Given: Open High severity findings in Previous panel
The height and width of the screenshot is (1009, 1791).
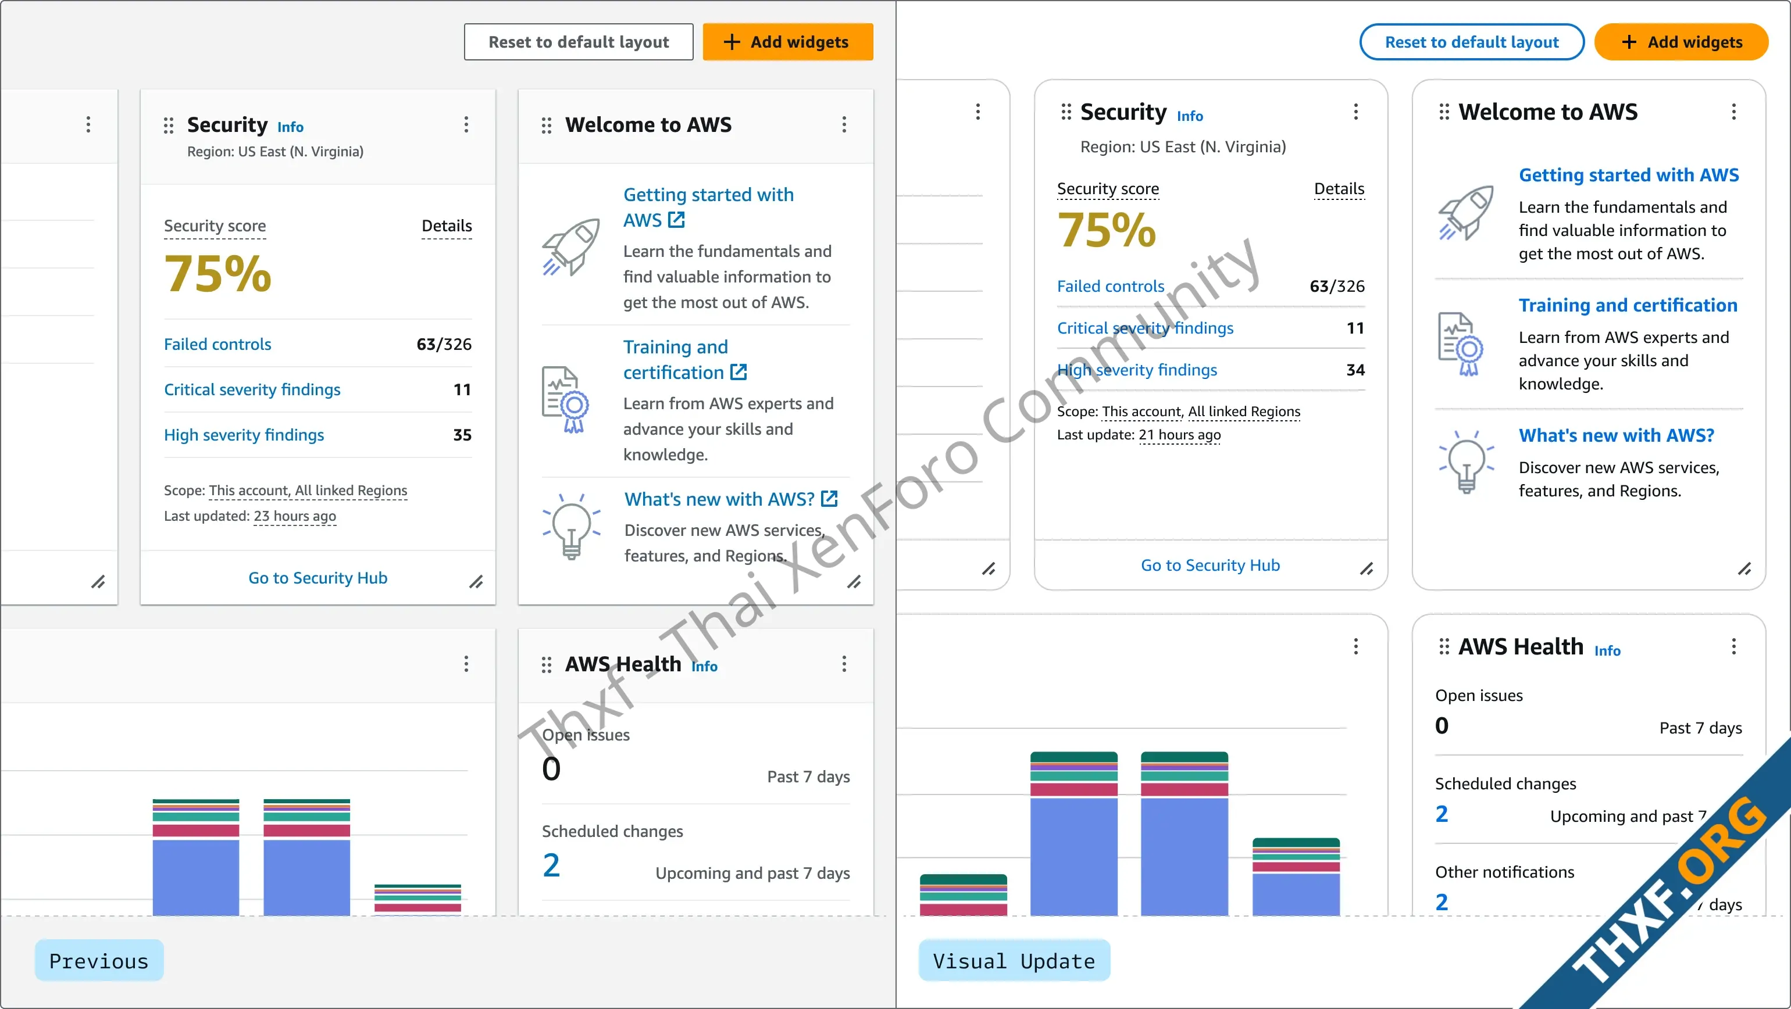Looking at the screenshot, I should coord(244,435).
